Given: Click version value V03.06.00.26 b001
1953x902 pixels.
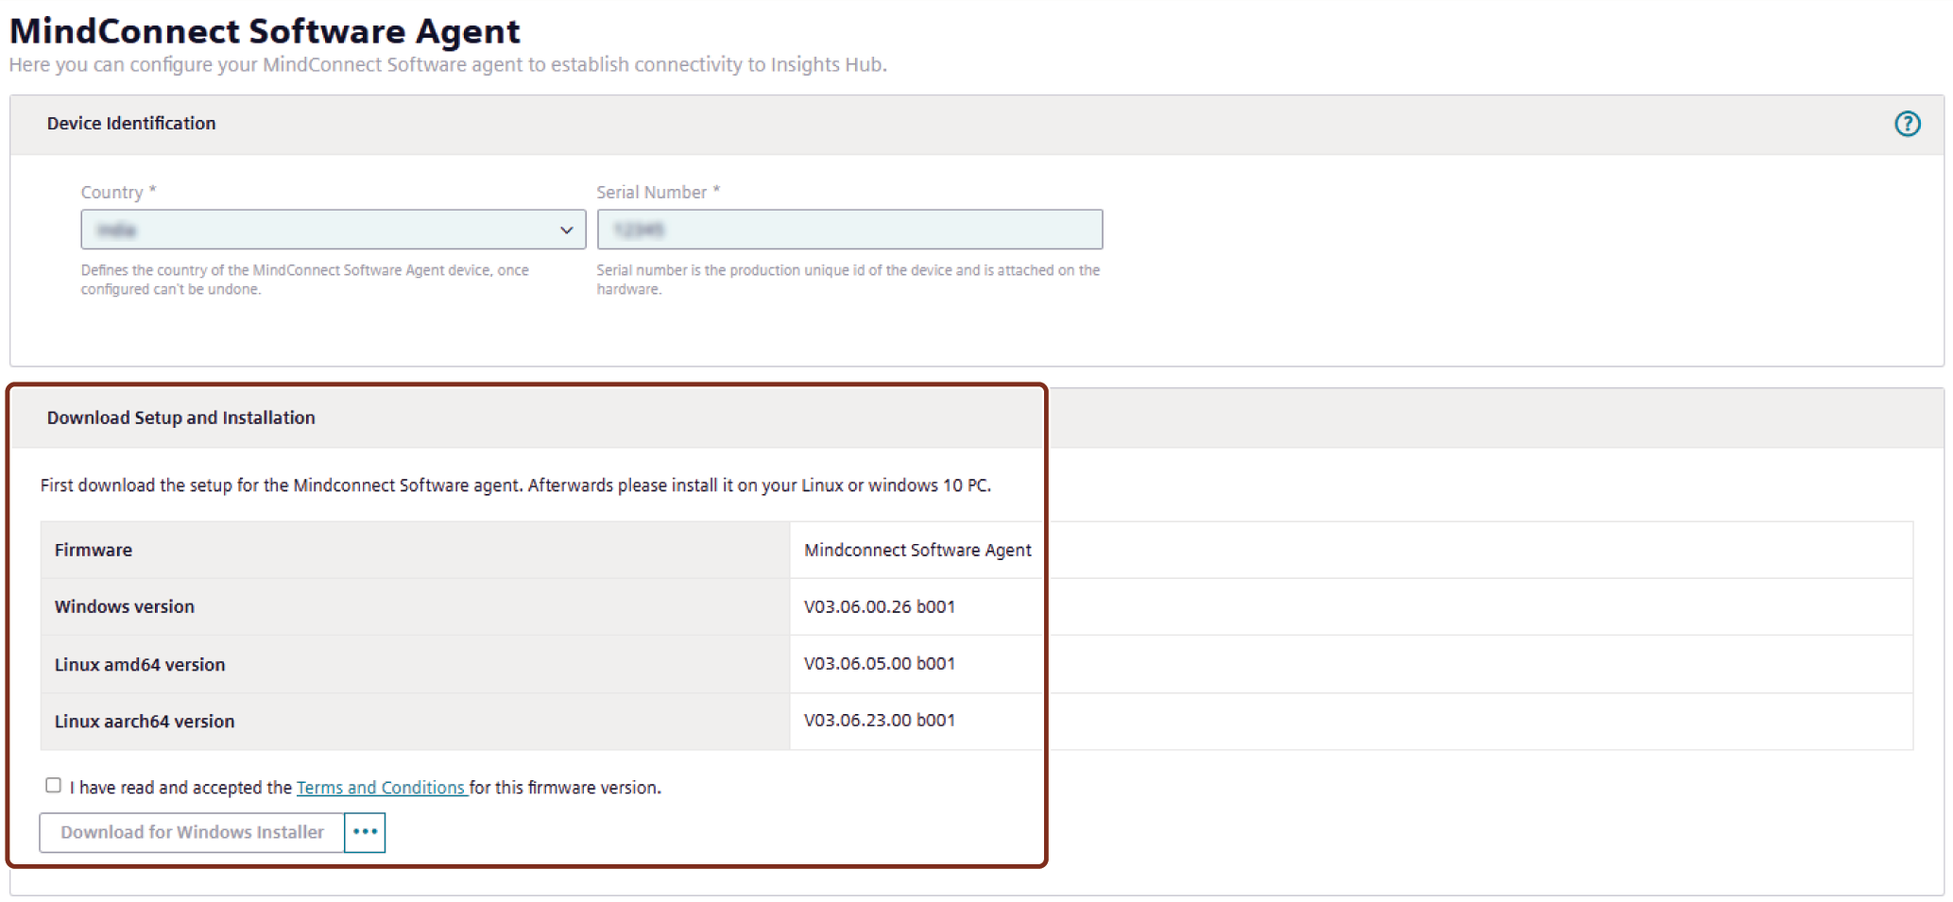Looking at the screenshot, I should (880, 606).
